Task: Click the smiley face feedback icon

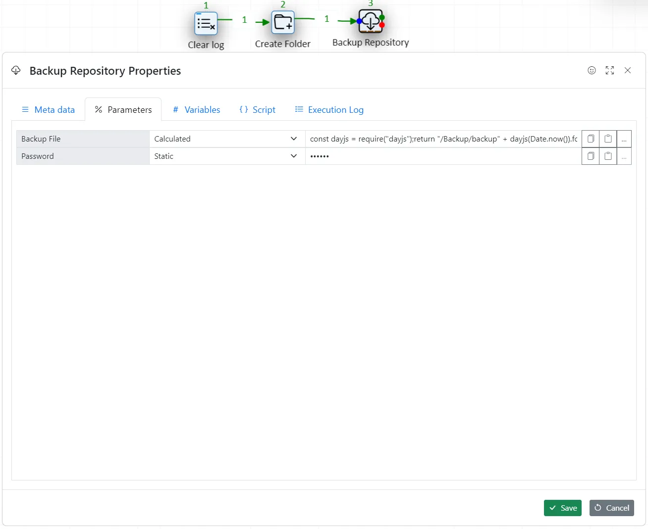Action: (x=592, y=70)
